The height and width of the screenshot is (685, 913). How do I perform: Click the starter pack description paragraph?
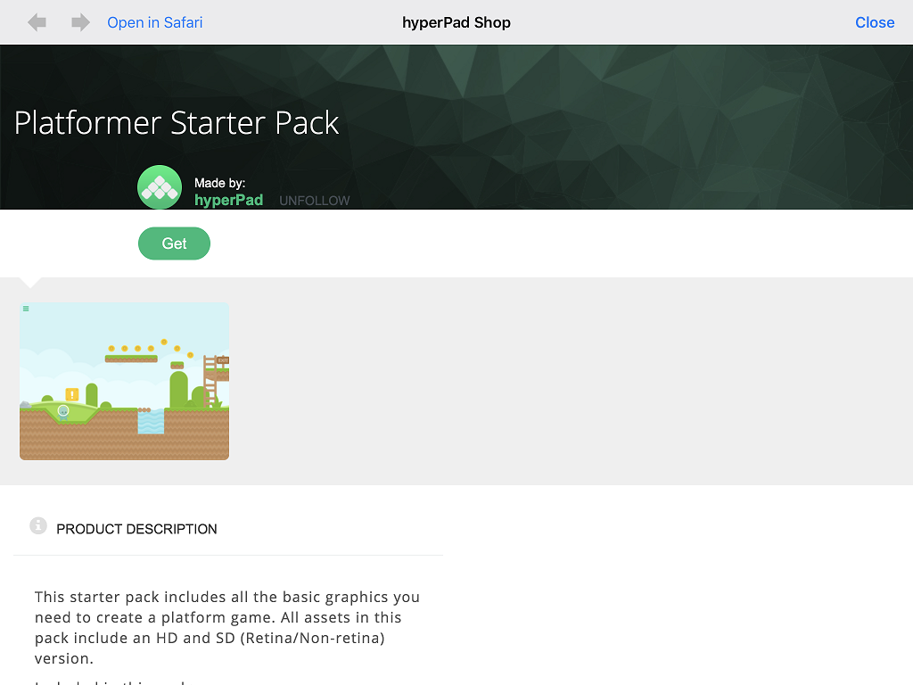pos(227,627)
